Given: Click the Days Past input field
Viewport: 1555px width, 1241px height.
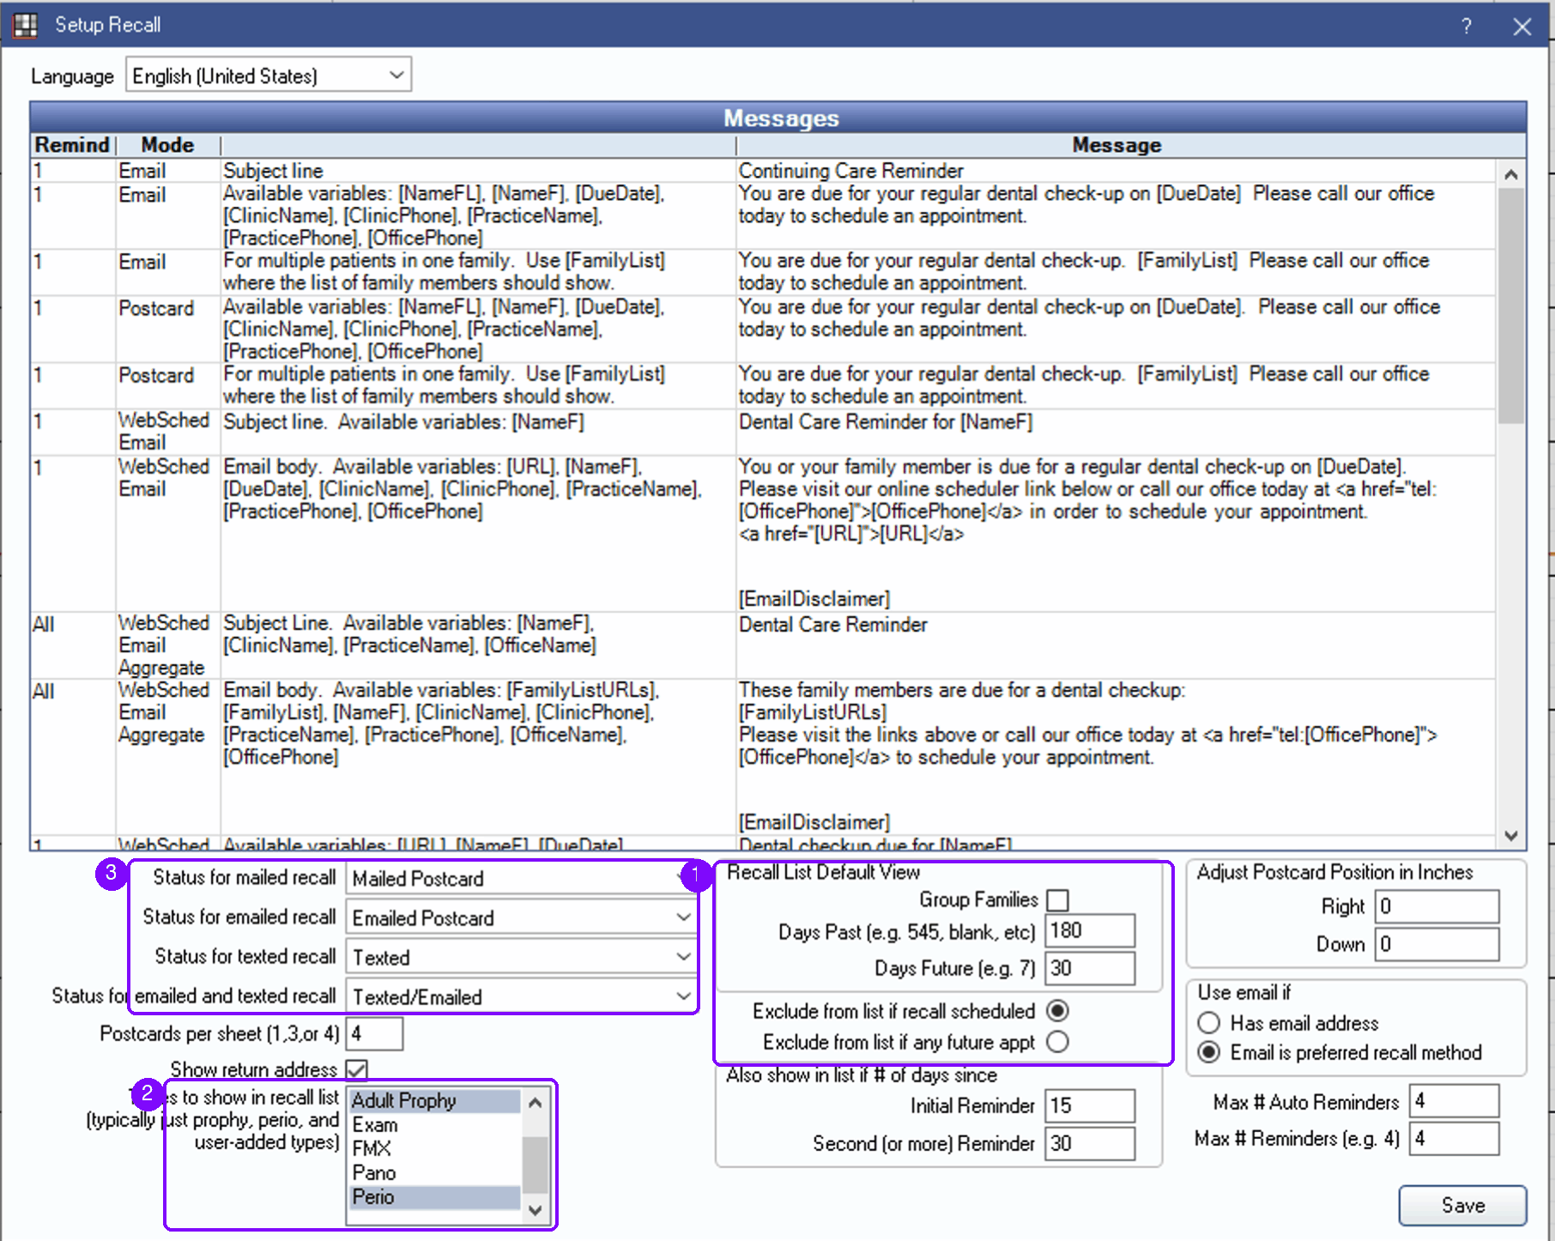Looking at the screenshot, I should 1090,931.
